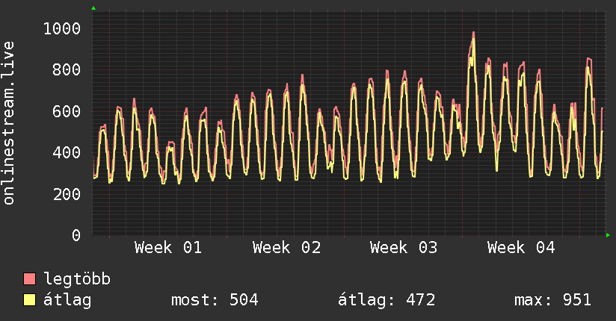This screenshot has height=321, width=616.
Task: Select the Week 01 axis label
Action: click(x=168, y=248)
